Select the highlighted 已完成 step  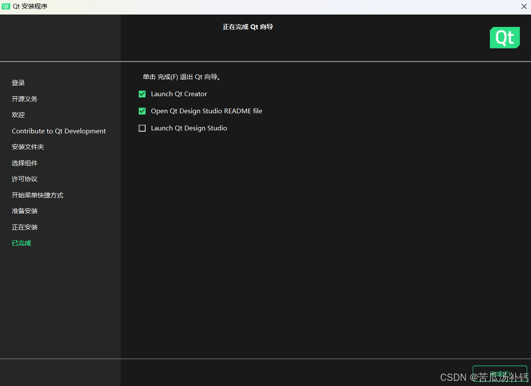tap(21, 243)
